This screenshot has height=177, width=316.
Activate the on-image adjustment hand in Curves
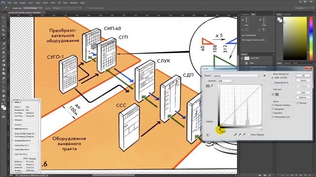pyautogui.click(x=208, y=135)
